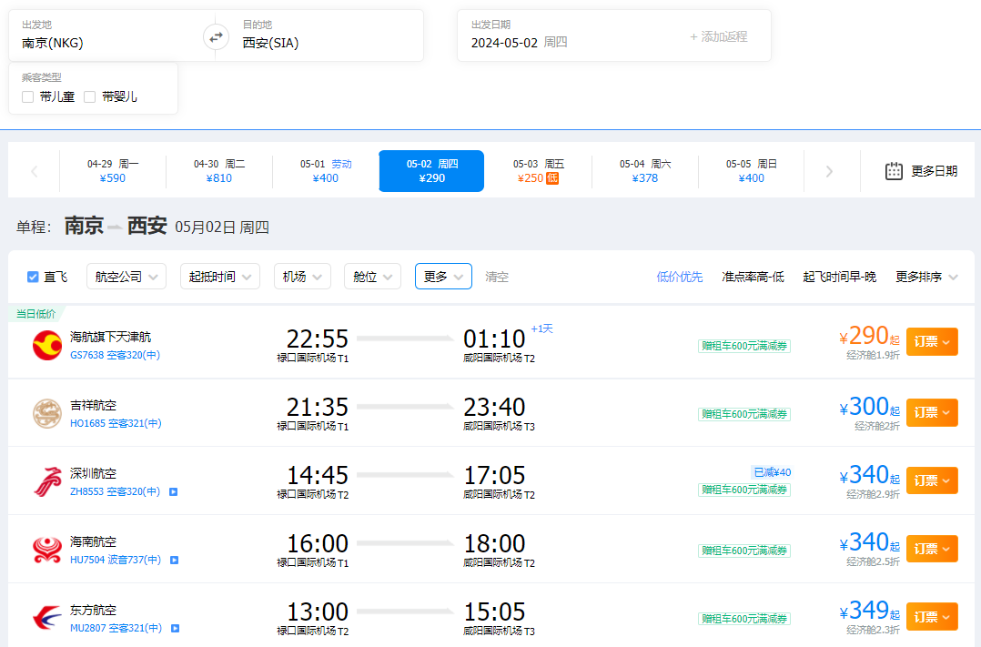Image resolution: width=981 pixels, height=647 pixels.
Task: Click the China Eastern Airlines logo
Action: tap(46, 618)
